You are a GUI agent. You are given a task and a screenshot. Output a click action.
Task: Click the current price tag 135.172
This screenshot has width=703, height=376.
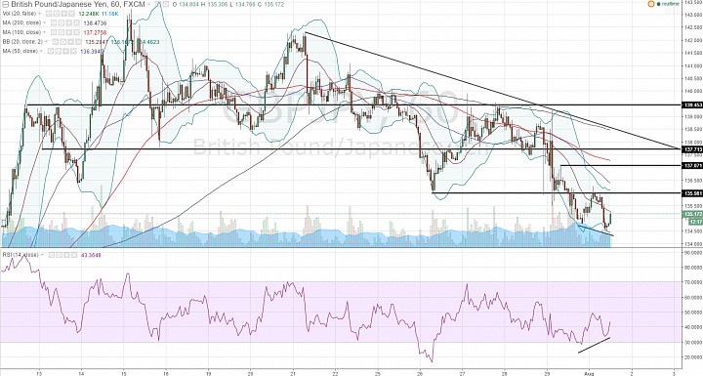coord(692,215)
